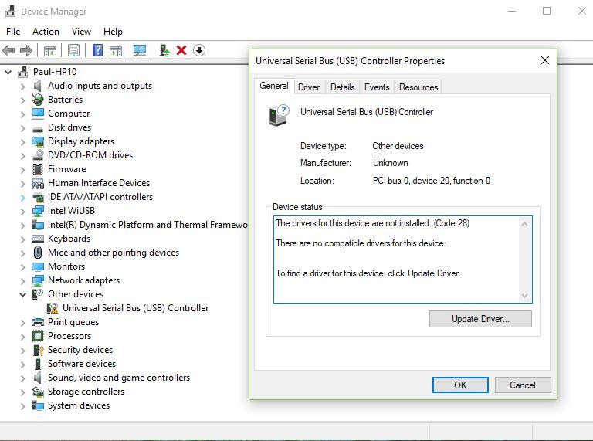The height and width of the screenshot is (441, 593).
Task: Select Intel(R) Dynamic Platform and Thermal Framework item
Action: coord(147,225)
